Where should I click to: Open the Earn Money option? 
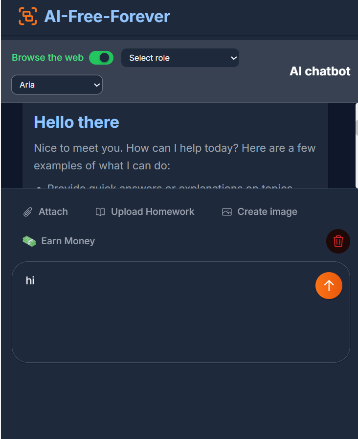[x=59, y=241]
